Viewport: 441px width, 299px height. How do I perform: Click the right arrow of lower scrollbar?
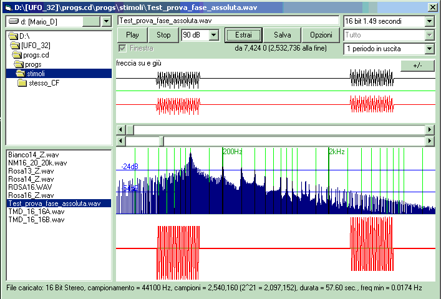click(430, 141)
